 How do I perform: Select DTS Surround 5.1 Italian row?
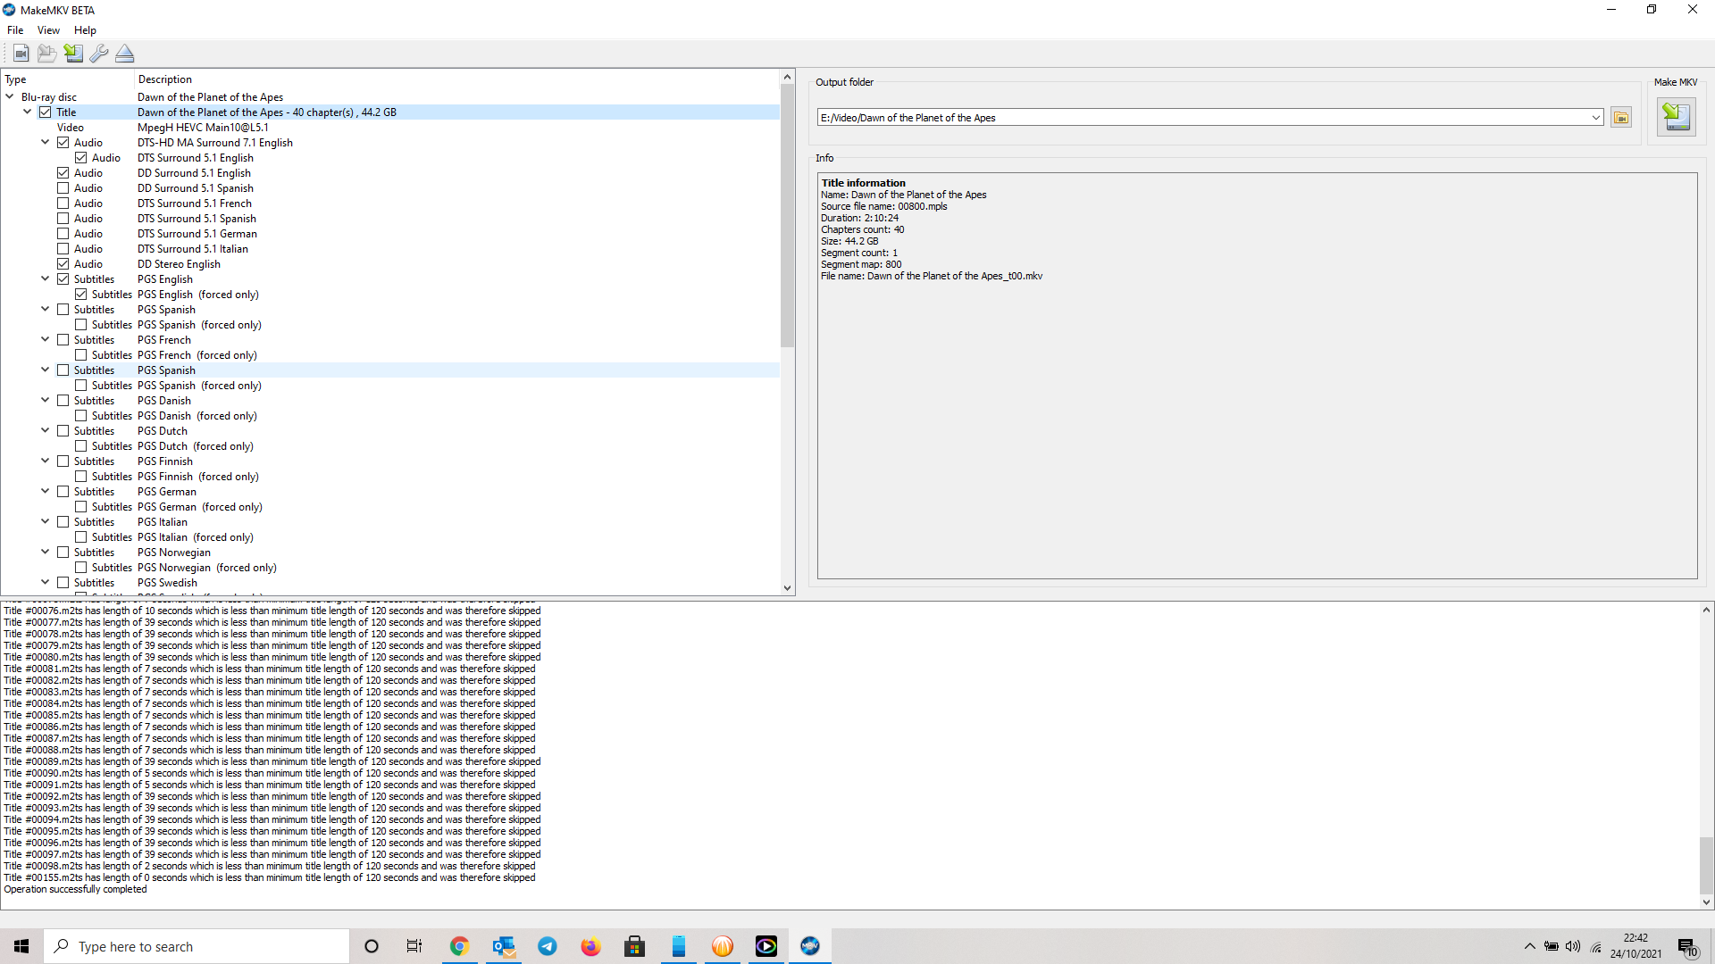tap(390, 249)
